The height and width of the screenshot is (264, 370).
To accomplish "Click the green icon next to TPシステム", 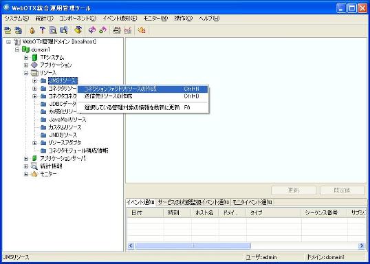I will 34,57.
